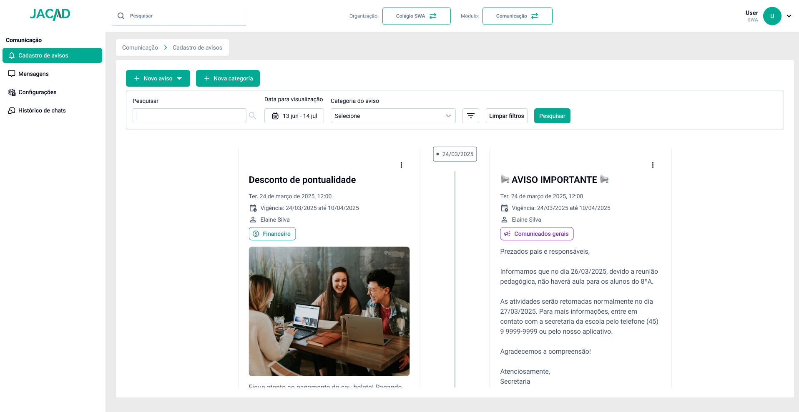Click the magnifier icon beside Pesquisar field
799x412 pixels.
point(252,116)
